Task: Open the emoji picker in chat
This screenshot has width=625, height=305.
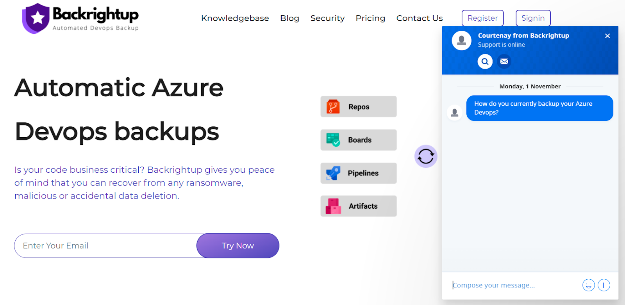Action: 588,285
